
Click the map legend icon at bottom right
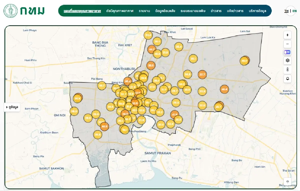(287, 181)
